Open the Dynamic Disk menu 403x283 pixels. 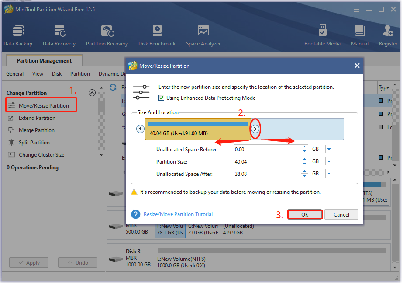coord(112,74)
